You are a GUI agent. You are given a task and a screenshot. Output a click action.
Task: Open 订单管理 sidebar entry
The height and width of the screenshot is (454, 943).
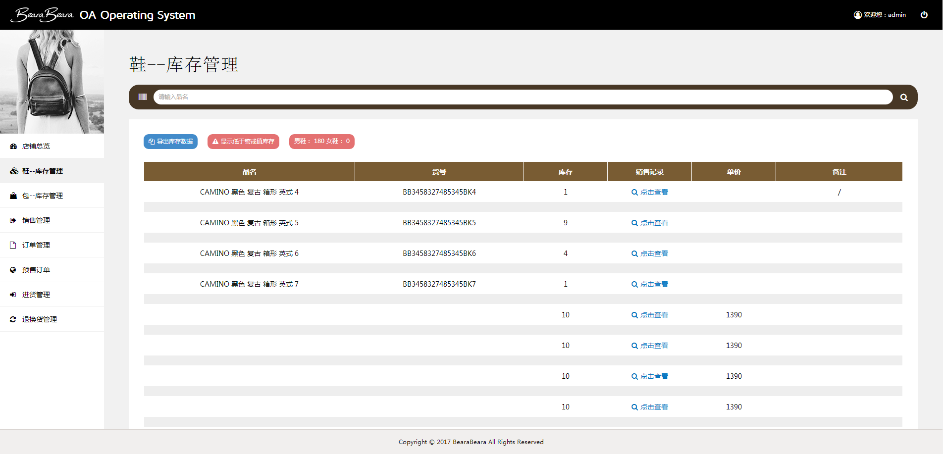36,245
